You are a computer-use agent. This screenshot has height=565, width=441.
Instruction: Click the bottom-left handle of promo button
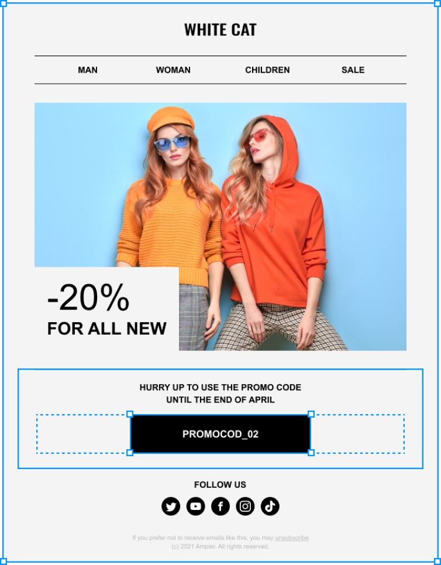click(130, 453)
